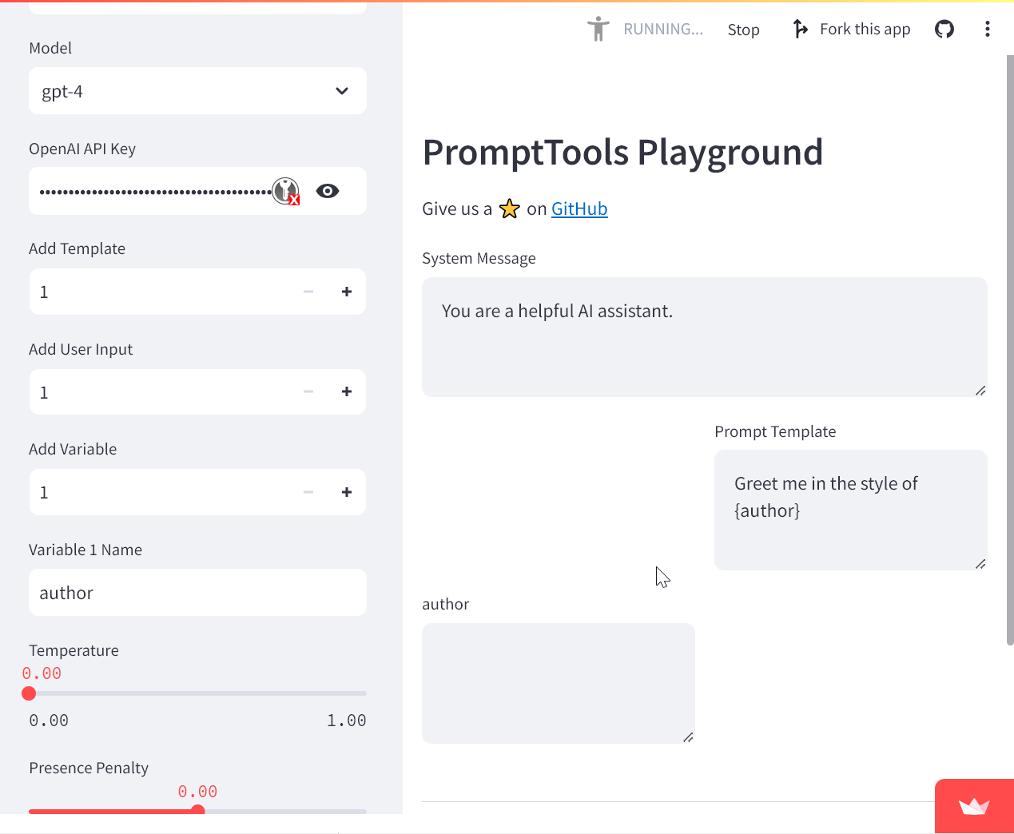Stop the running app

click(743, 30)
